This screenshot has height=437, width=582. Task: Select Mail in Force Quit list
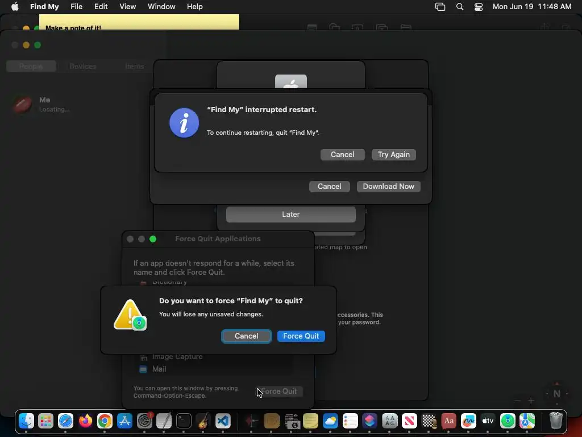(x=215, y=369)
